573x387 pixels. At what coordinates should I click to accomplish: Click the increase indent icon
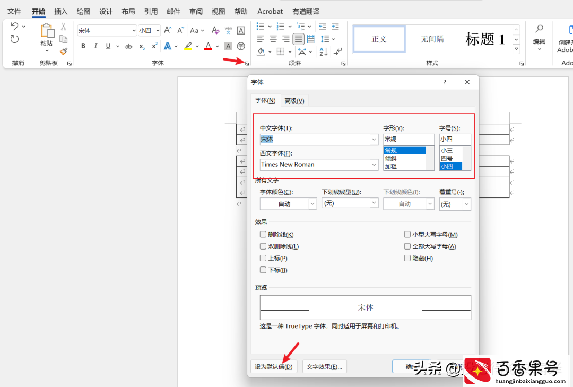pos(335,27)
